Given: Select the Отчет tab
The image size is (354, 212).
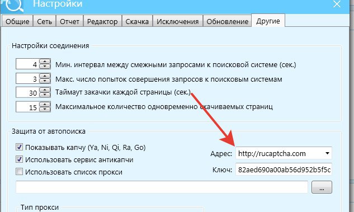Looking at the screenshot, I should (x=69, y=21).
